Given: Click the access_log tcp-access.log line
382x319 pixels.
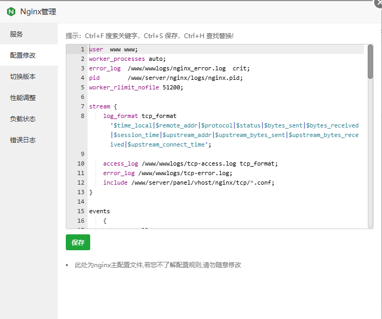Looking at the screenshot, I should (x=190, y=163).
